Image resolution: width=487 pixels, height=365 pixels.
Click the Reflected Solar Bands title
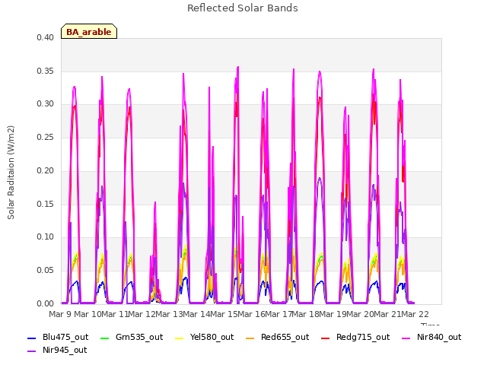[243, 8]
